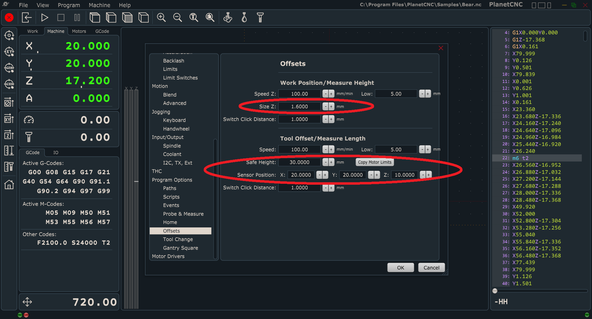Select Tool Change in settings tree
The width and height of the screenshot is (592, 319).
[x=178, y=239]
